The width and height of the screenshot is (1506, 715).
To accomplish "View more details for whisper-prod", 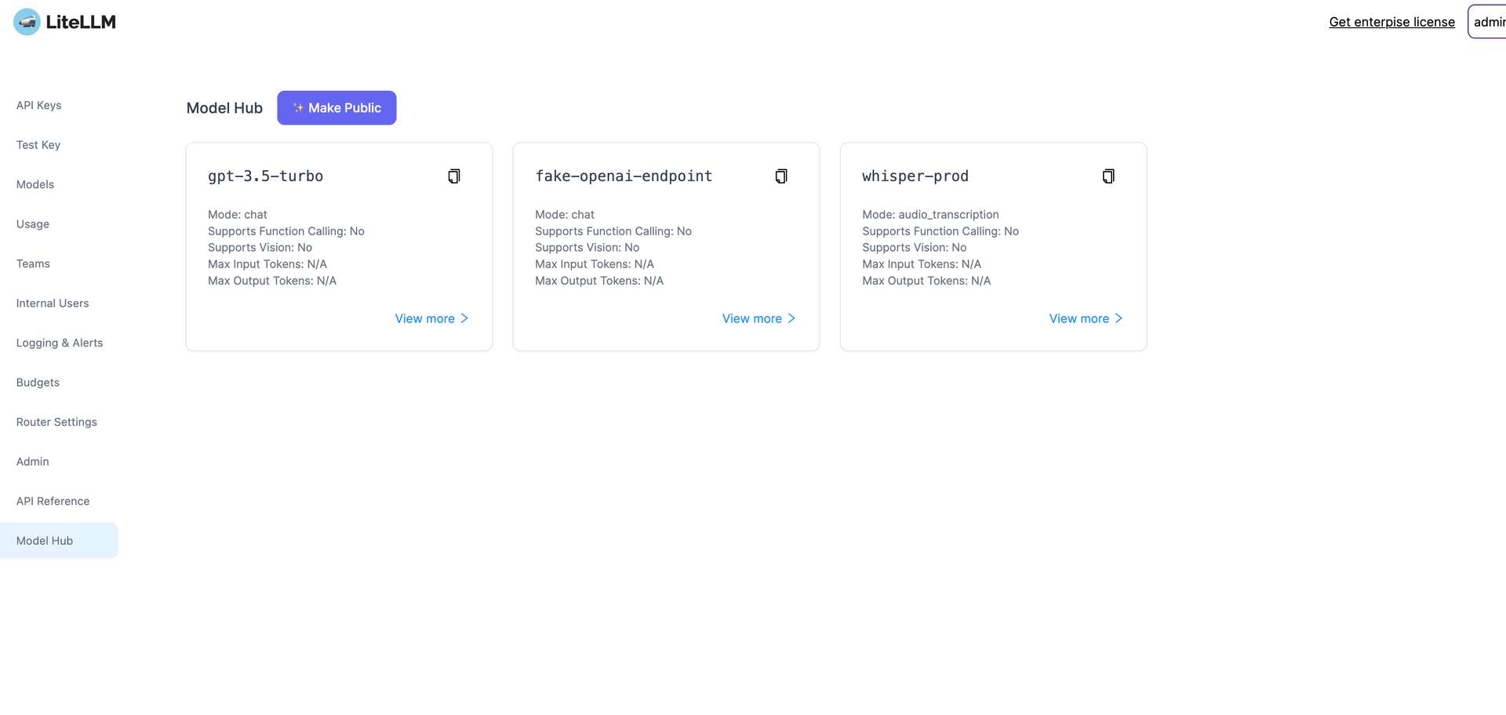I will pyautogui.click(x=1079, y=318).
